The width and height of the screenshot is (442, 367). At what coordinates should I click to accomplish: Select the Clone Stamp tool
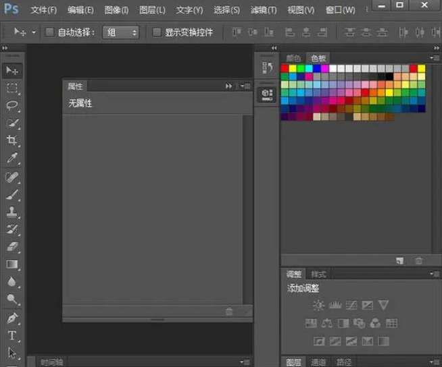point(12,212)
